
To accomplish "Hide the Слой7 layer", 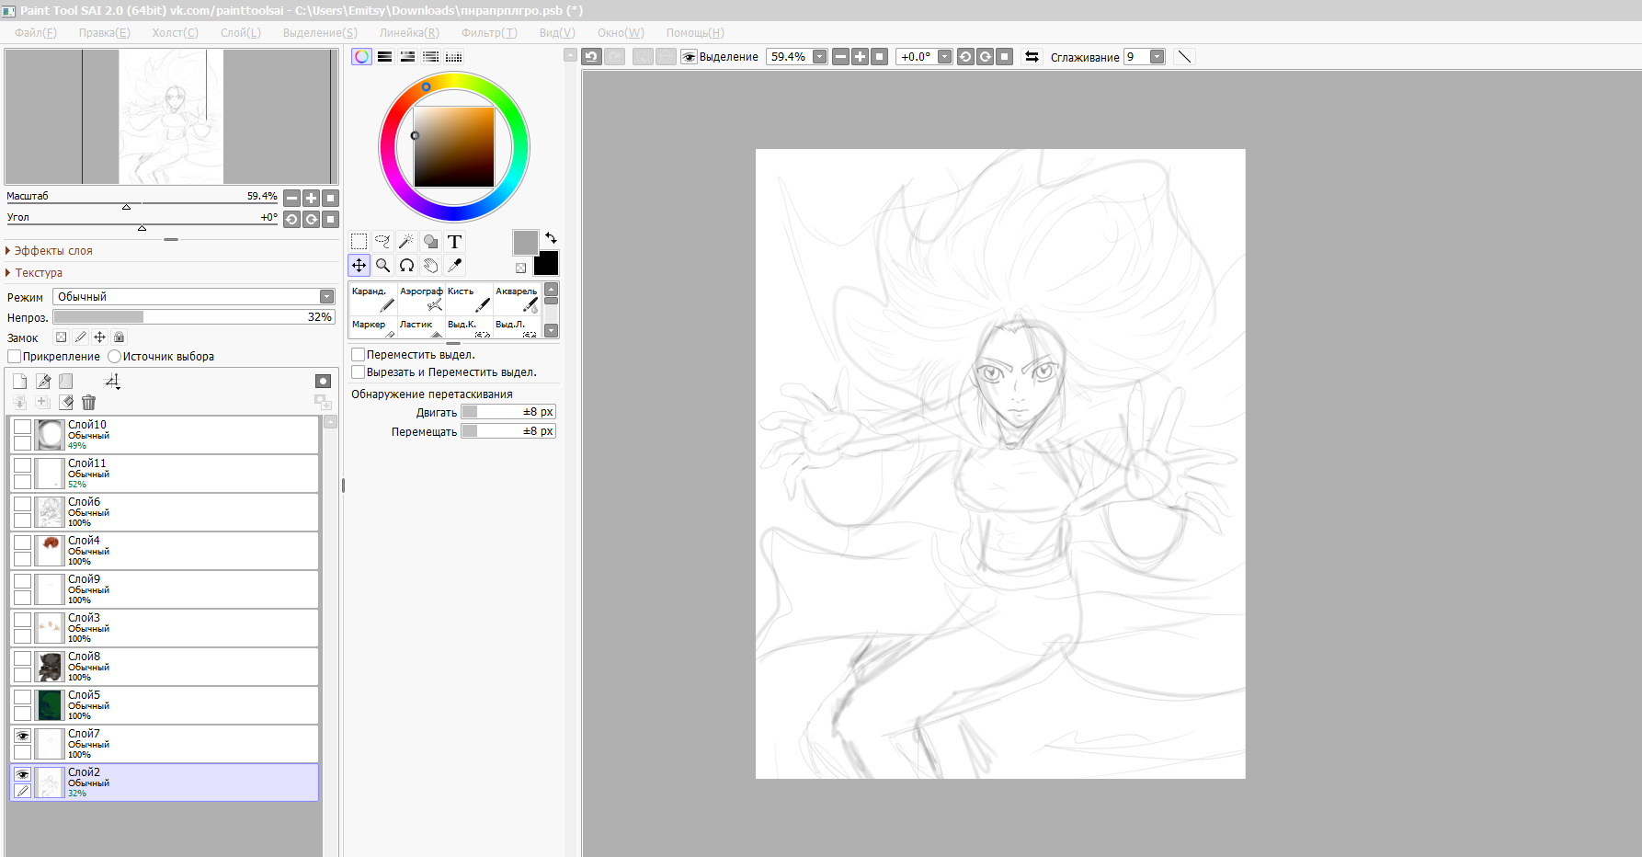I will [23, 736].
